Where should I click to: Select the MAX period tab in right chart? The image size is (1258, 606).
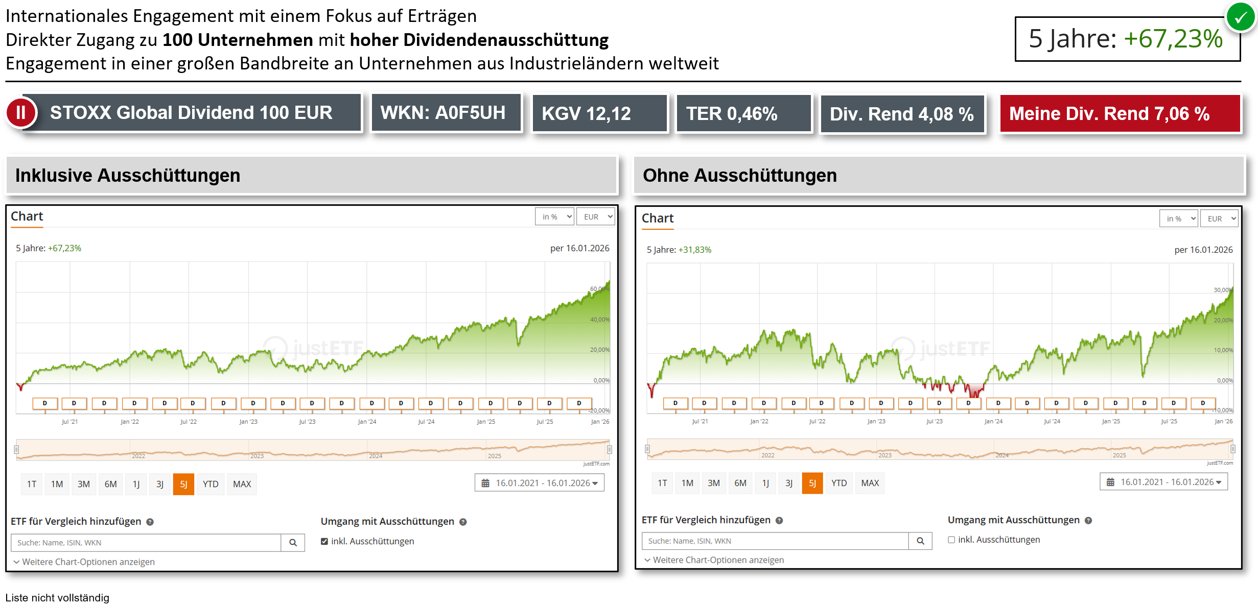click(870, 483)
